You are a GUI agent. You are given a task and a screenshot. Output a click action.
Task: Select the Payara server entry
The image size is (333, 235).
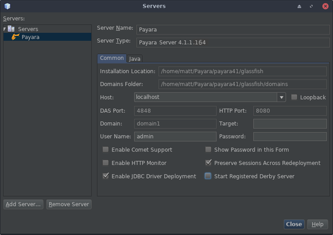click(48, 37)
